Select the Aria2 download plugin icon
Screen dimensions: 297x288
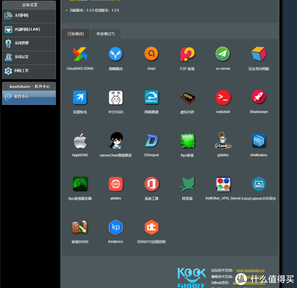tap(151, 54)
